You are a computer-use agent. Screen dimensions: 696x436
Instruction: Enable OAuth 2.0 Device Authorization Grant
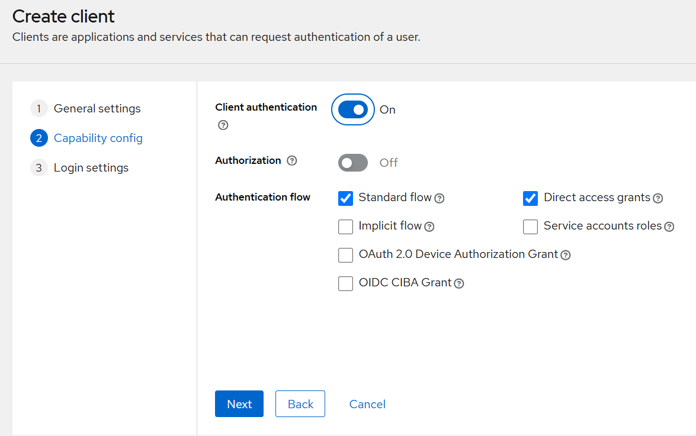coord(345,255)
